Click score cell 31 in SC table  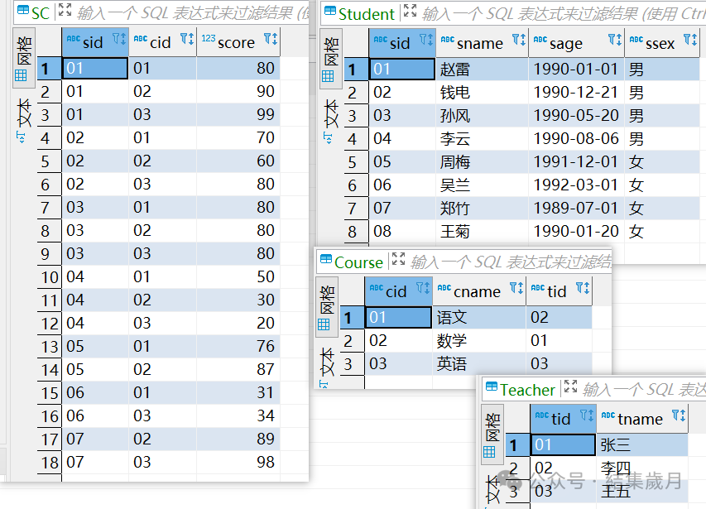[238, 392]
